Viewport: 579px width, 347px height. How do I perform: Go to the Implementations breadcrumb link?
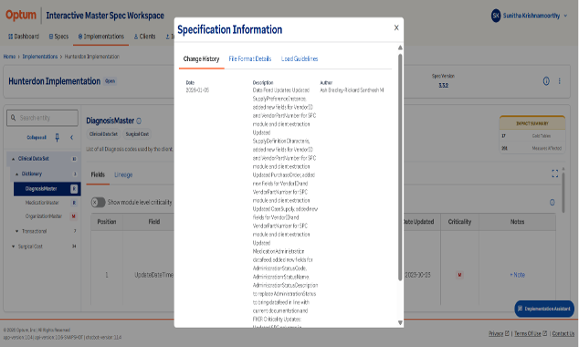coord(40,57)
